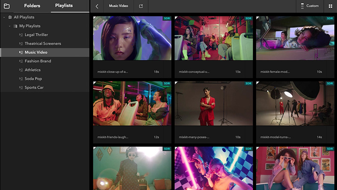Collapse the My Playlists tree node
Screen dimensions: 337x190
(x=9, y=26)
